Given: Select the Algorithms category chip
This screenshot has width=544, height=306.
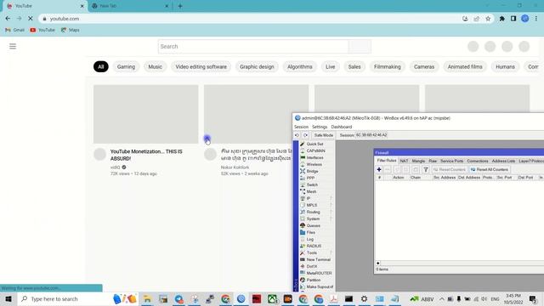Looking at the screenshot, I should (300, 66).
